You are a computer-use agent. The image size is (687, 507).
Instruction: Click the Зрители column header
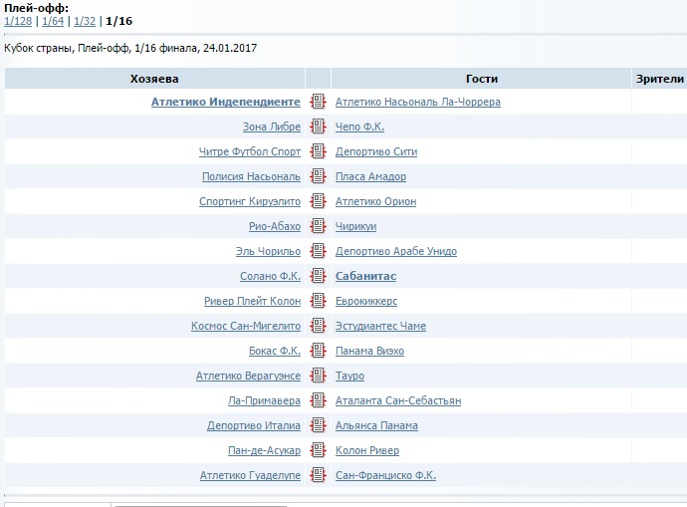(659, 79)
